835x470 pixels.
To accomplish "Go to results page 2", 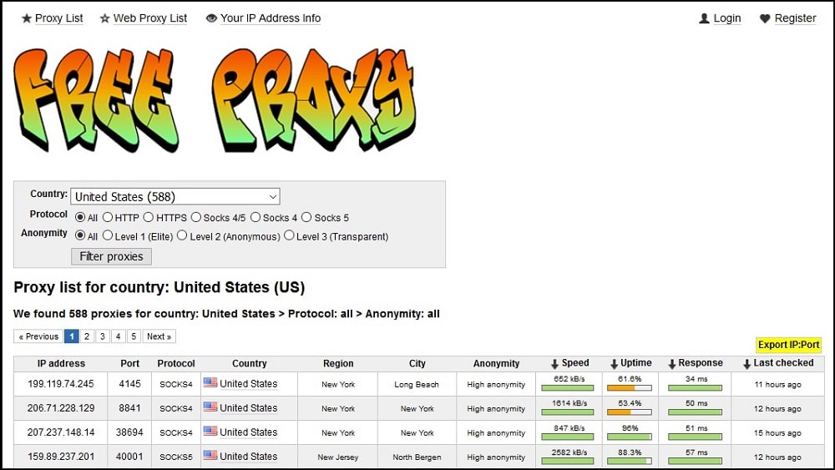I will point(87,336).
